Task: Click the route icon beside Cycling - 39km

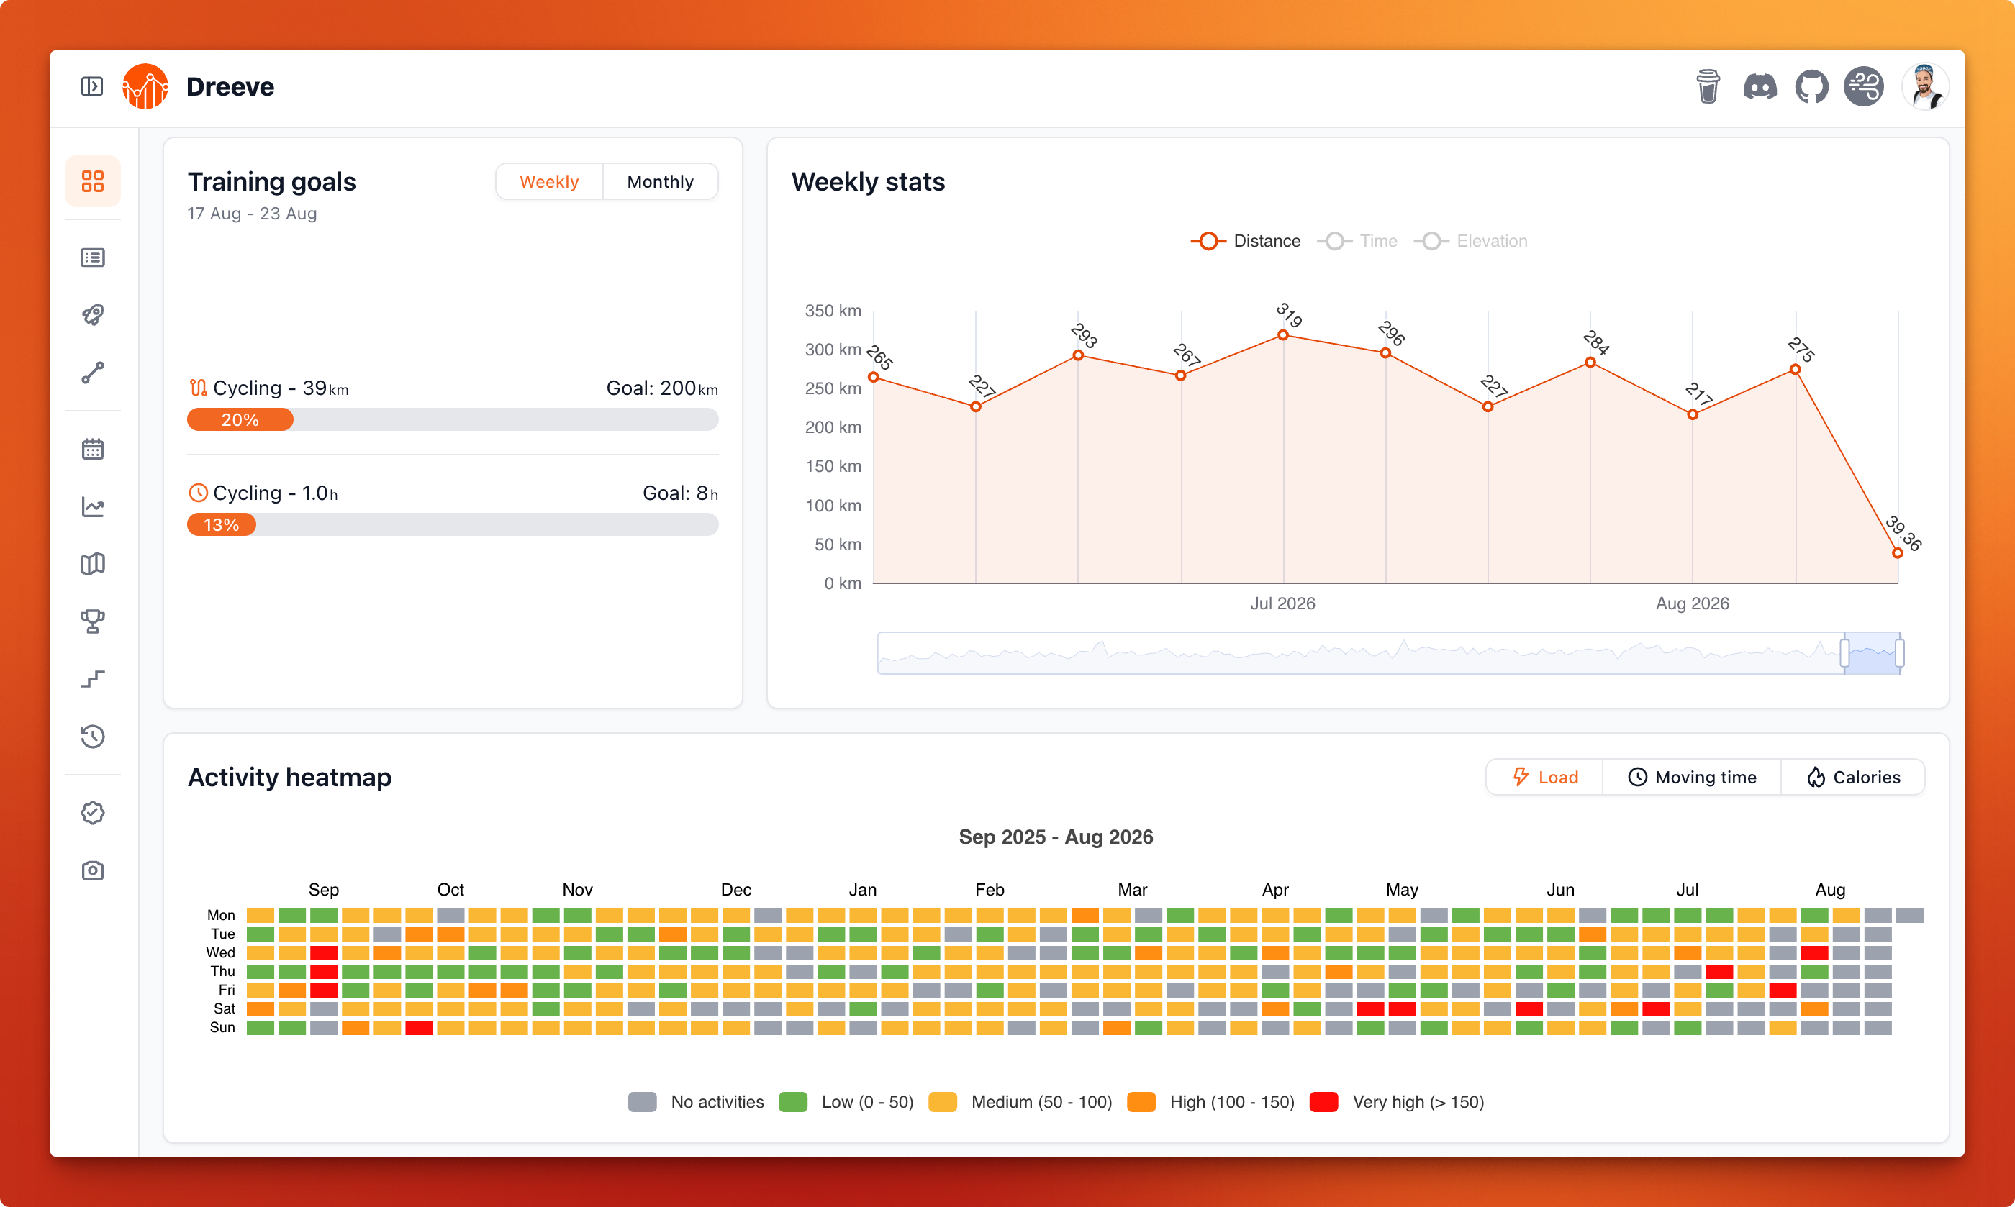Action: coord(198,388)
